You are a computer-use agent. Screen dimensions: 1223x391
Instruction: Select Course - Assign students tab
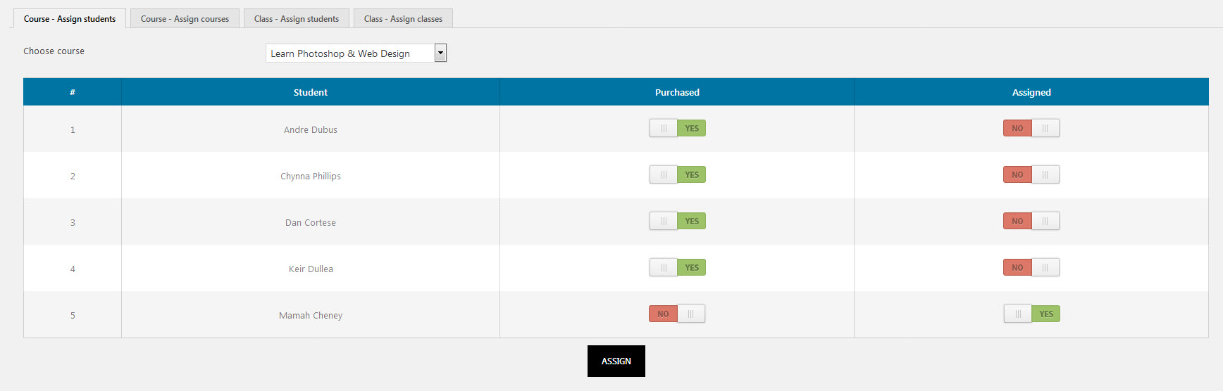70,19
